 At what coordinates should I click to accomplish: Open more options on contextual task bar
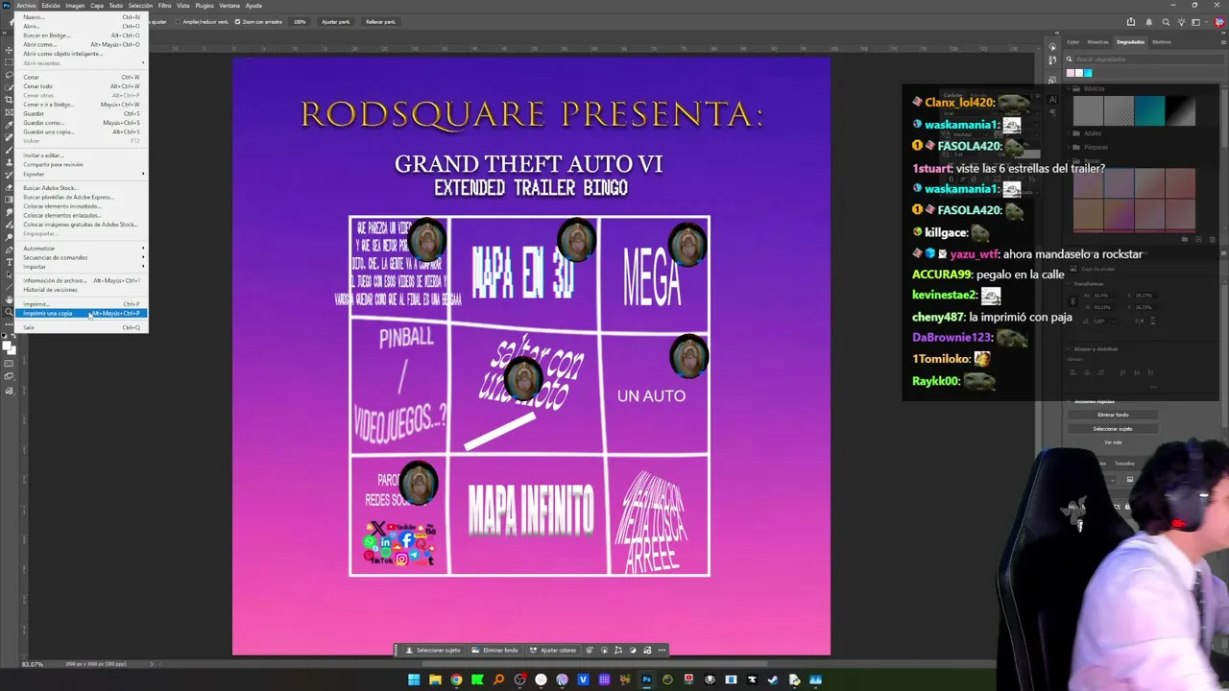(x=662, y=650)
